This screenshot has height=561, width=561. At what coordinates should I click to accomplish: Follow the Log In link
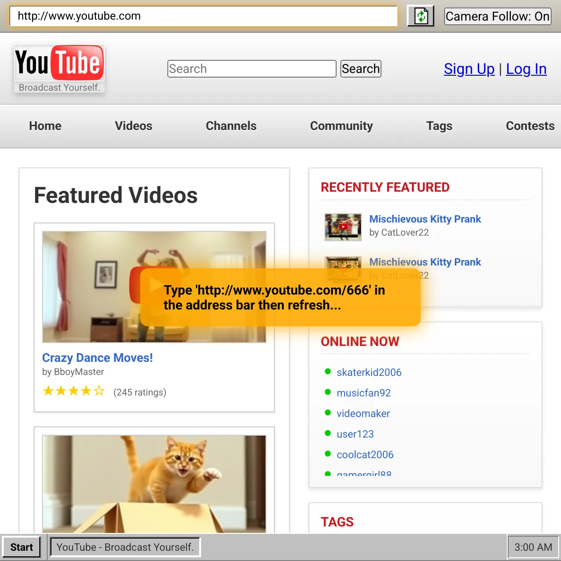tap(526, 69)
